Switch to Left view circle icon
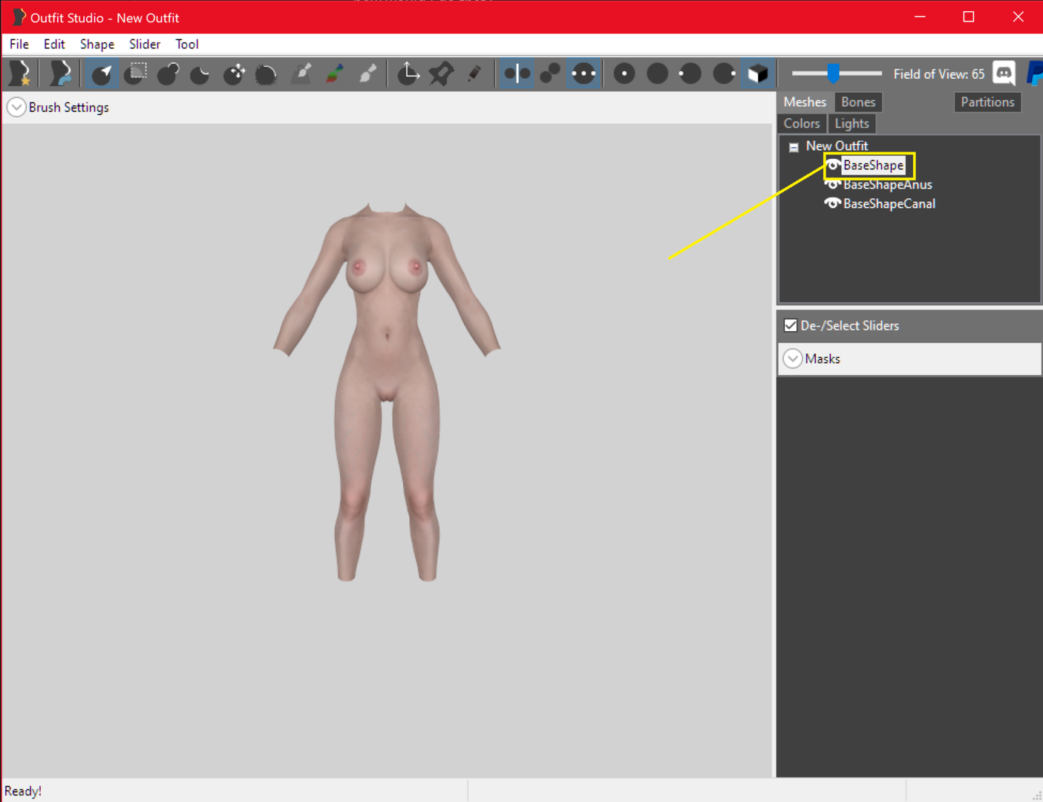The height and width of the screenshot is (802, 1043). 690,74
